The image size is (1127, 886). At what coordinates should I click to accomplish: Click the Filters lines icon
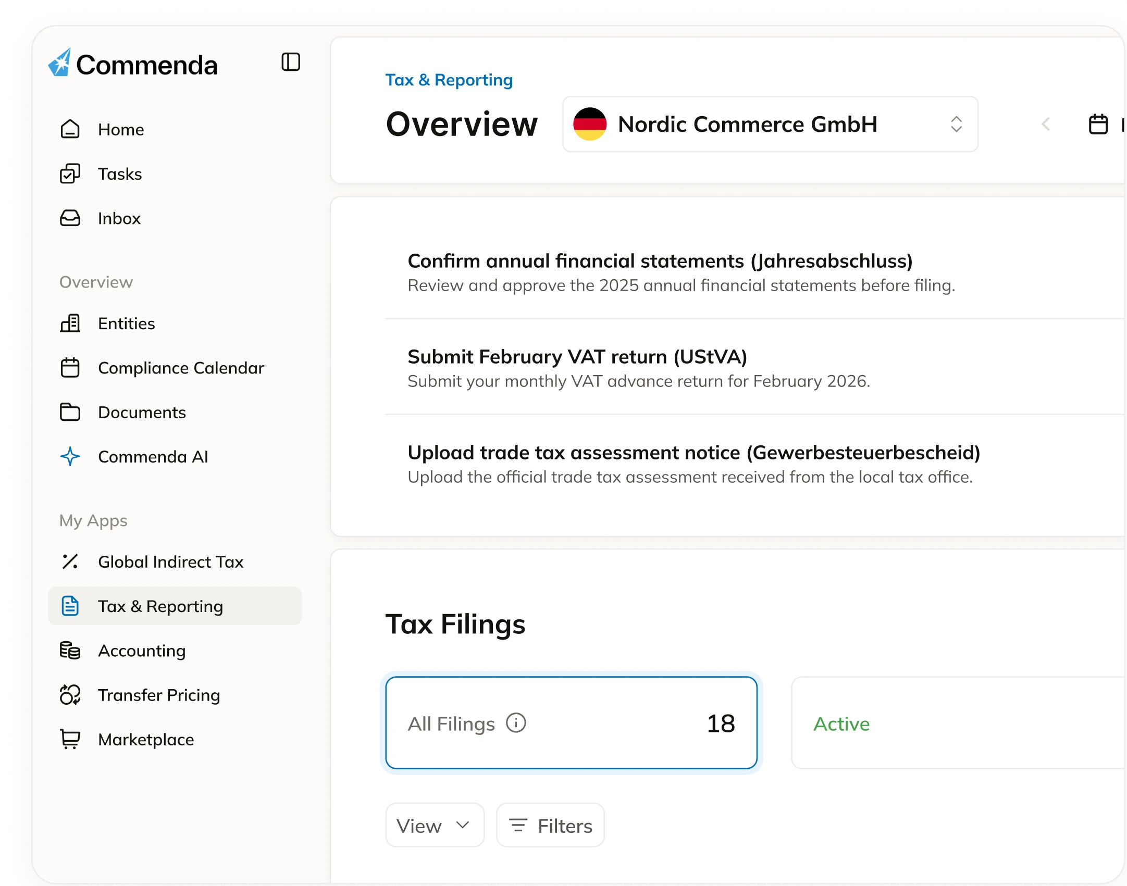tap(518, 826)
